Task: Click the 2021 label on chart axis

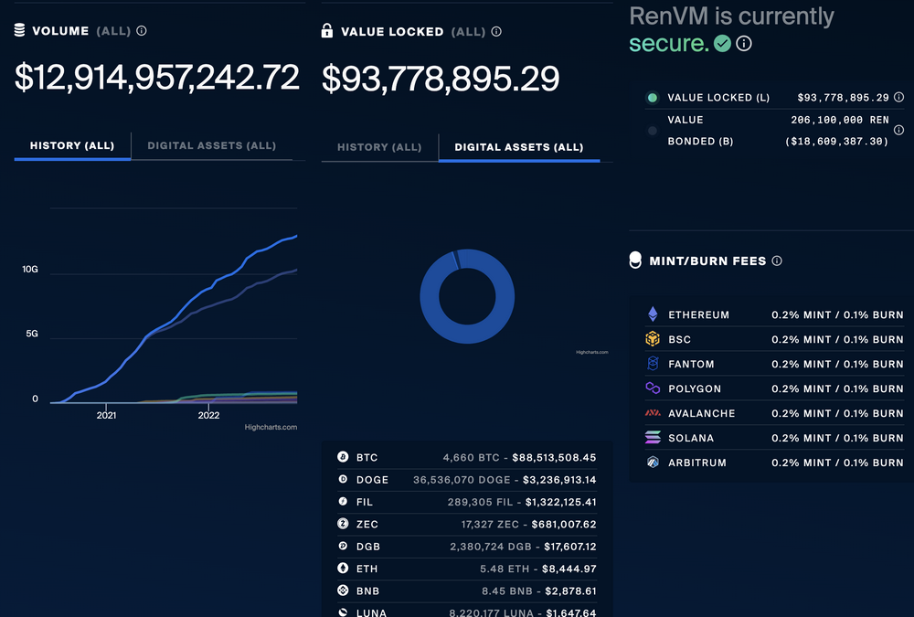Action: (x=106, y=415)
